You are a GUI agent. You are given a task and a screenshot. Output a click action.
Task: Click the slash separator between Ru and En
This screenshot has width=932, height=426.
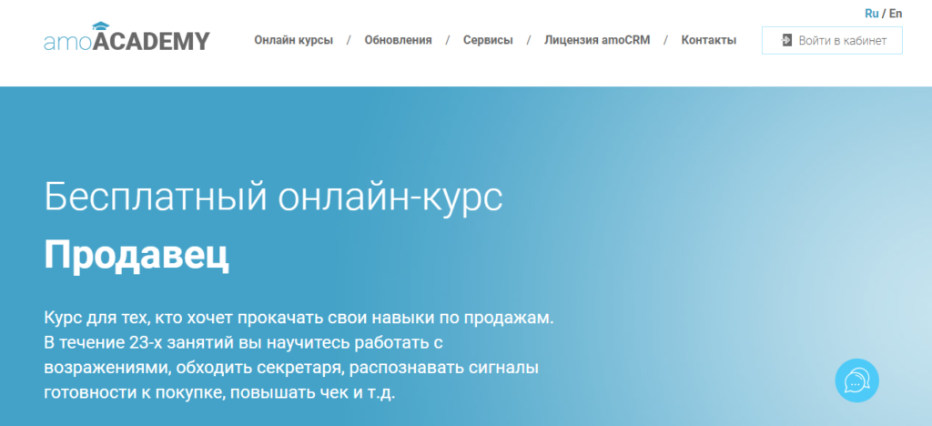(884, 14)
